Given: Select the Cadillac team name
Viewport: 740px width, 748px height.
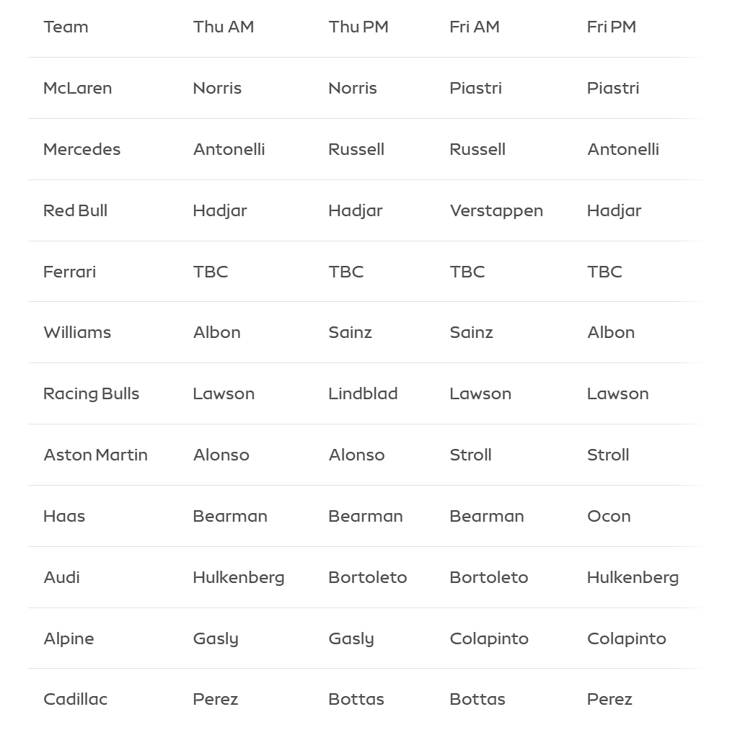Looking at the screenshot, I should coord(75,699).
